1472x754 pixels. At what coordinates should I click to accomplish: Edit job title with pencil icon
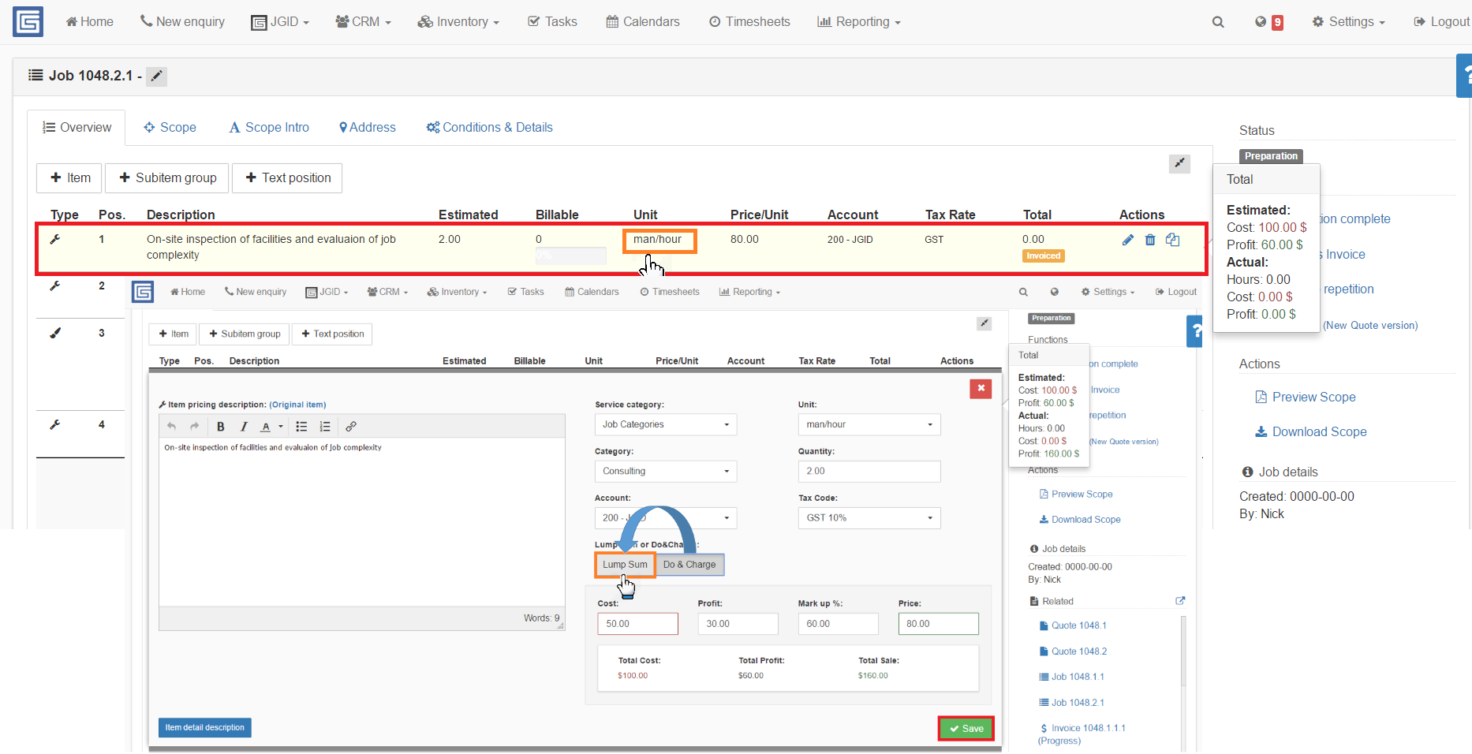point(157,76)
